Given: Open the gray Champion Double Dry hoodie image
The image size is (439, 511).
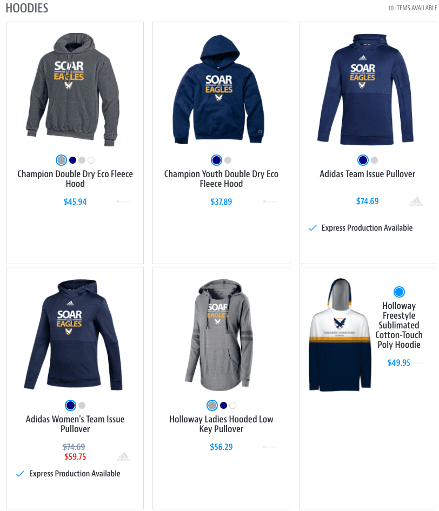Looking at the screenshot, I should 73,89.
